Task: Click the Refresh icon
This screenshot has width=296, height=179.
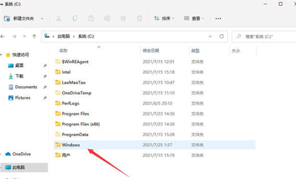Action: (x=222, y=37)
